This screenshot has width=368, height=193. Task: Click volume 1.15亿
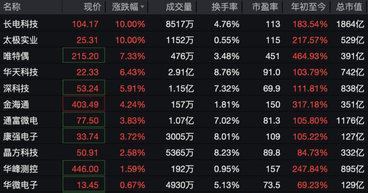181,88
